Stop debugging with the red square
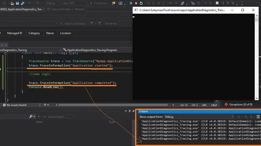261x146 pixels. coord(136,3)
